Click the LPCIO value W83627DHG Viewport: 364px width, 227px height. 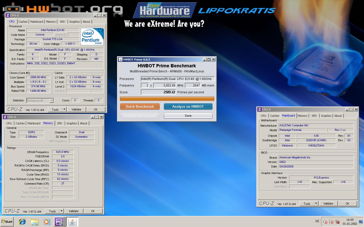click(x=316, y=146)
